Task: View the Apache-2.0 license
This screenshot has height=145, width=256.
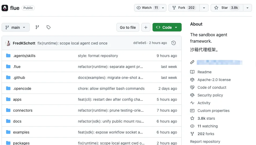Action: click(x=214, y=80)
